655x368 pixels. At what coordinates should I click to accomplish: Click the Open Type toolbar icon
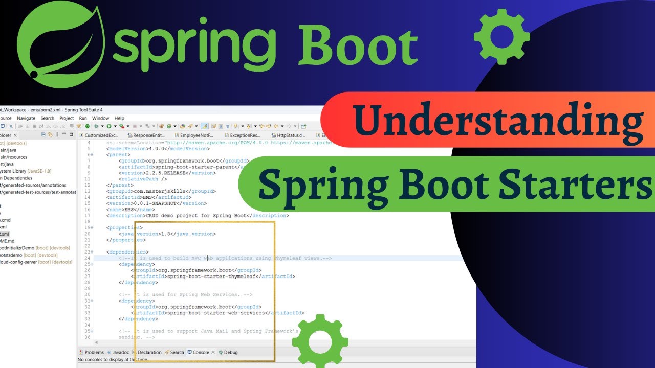tap(183, 126)
